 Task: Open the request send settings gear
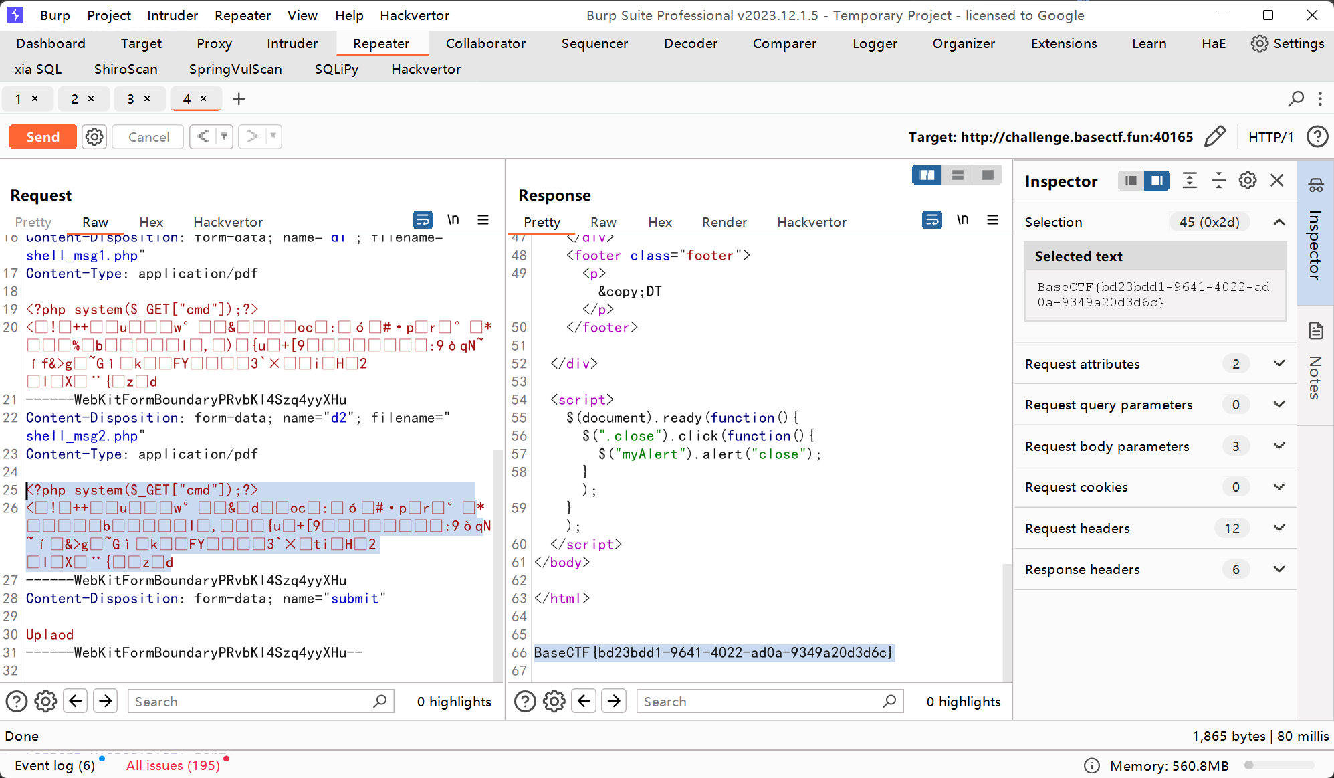94,137
